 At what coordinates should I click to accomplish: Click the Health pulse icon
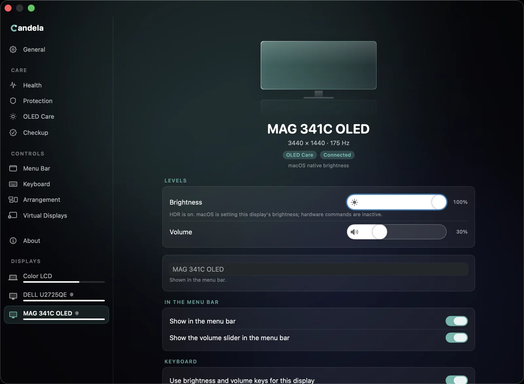pos(13,85)
